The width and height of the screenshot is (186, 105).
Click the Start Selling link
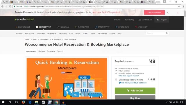[x=130, y=20]
